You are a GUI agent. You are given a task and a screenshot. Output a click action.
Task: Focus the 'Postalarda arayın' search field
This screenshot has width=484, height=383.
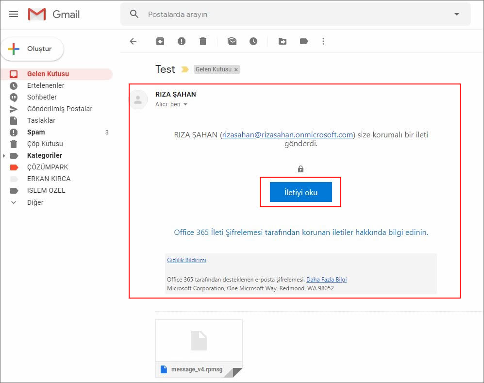click(295, 14)
